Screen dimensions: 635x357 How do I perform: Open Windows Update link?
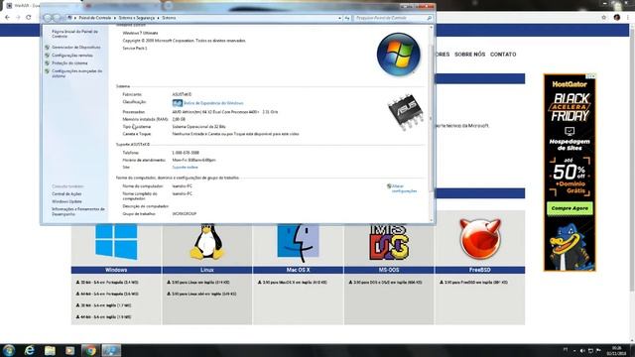click(x=66, y=201)
